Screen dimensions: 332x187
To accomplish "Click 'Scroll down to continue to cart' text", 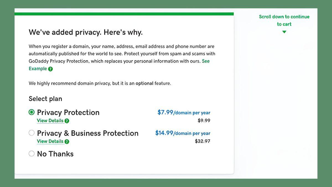I will point(284,20).
